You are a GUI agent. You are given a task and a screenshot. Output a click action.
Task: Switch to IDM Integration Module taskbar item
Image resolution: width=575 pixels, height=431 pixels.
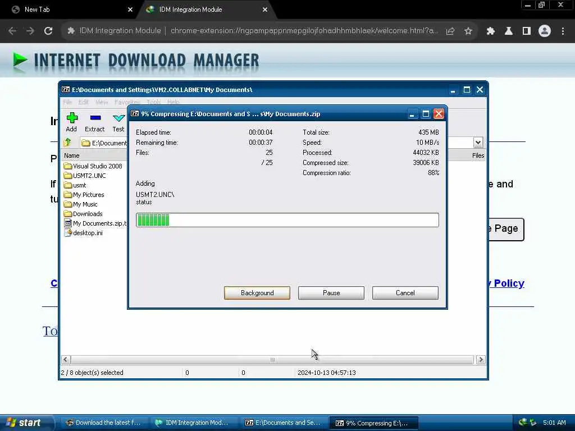pos(193,423)
